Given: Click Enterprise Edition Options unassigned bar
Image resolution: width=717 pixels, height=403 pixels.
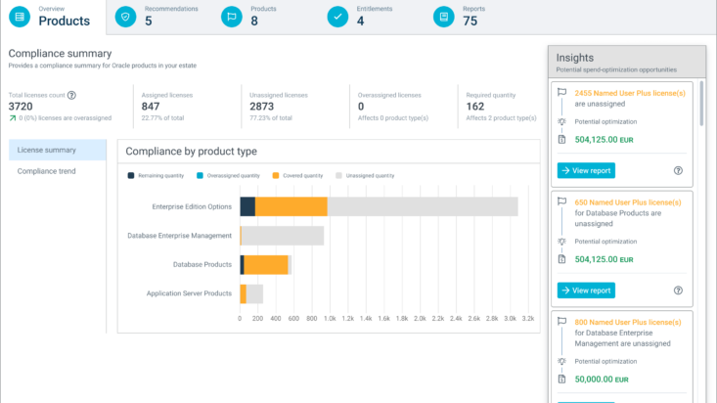Looking at the screenshot, I should click(x=421, y=206).
